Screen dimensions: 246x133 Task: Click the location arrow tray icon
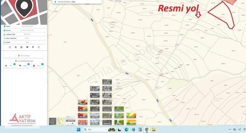pos(240,130)
